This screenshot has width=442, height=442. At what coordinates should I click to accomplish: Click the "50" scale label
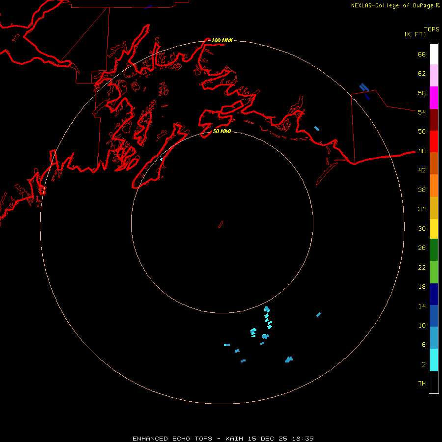coord(422,132)
